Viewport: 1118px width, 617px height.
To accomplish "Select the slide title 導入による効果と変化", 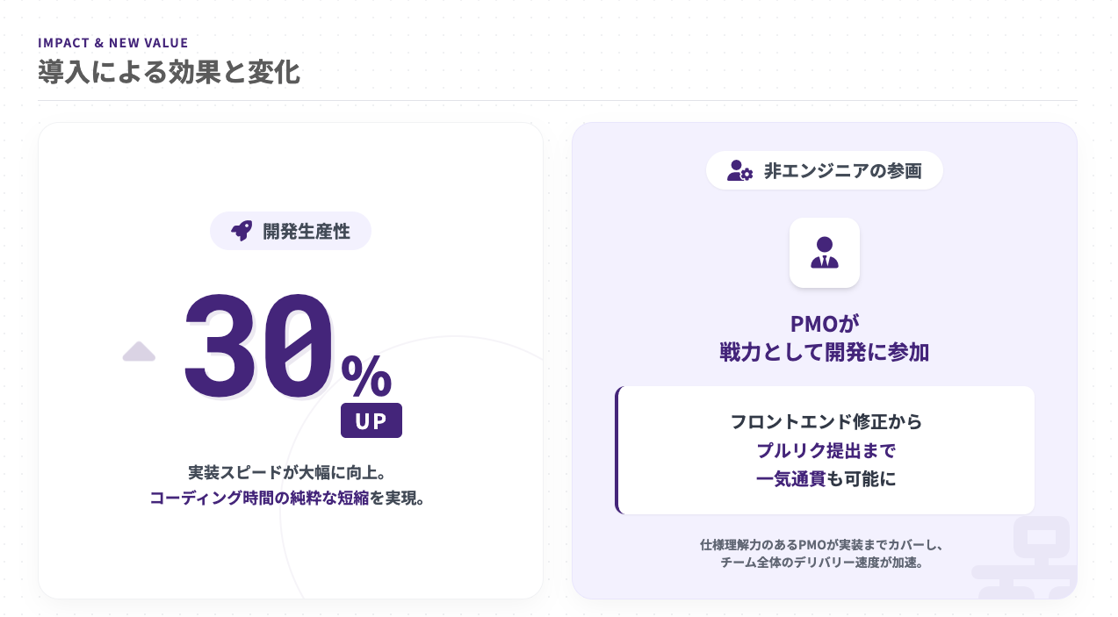I will [x=169, y=72].
